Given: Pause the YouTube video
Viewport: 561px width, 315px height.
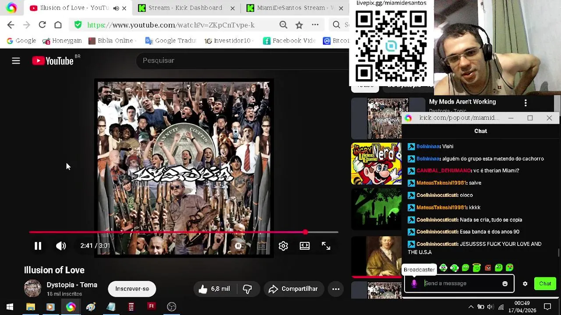Looking at the screenshot, I should (38, 246).
